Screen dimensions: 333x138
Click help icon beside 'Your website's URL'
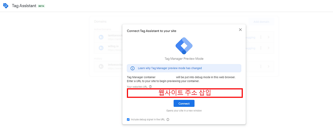pos(150,87)
